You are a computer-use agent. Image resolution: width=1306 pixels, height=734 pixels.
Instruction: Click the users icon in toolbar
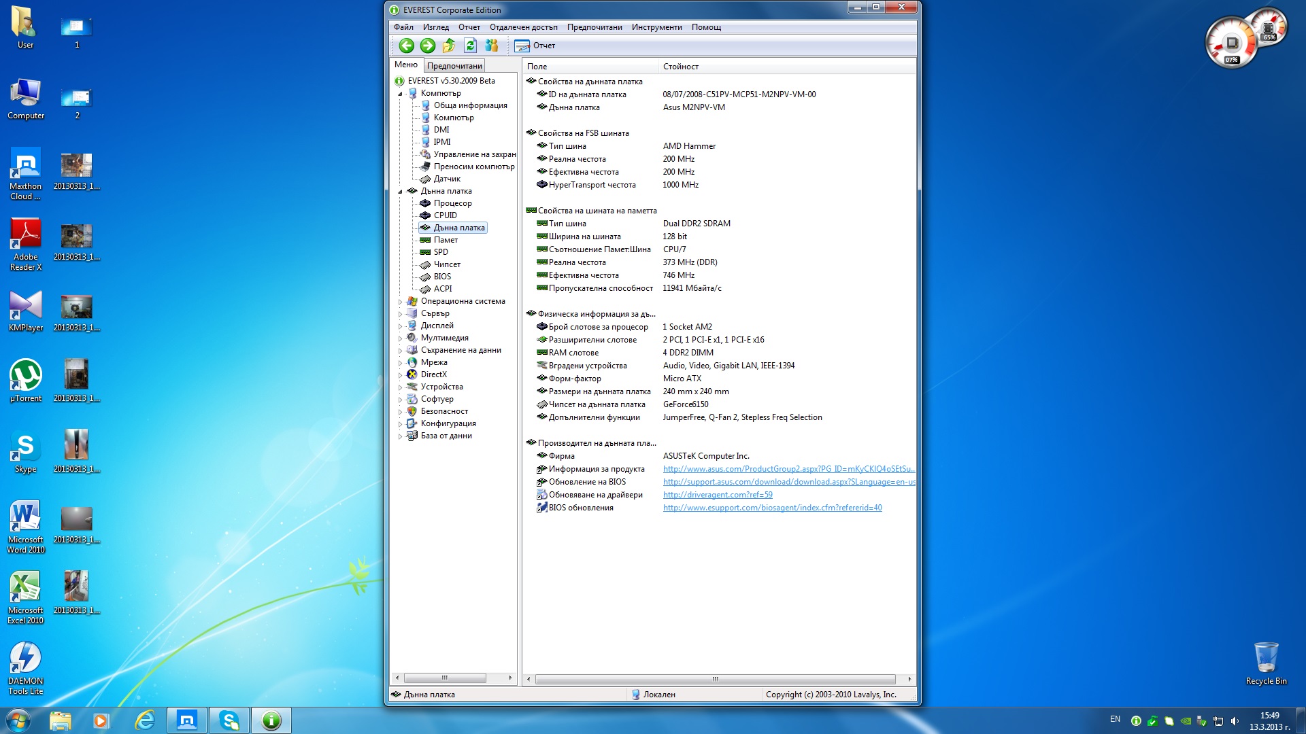[x=492, y=46]
